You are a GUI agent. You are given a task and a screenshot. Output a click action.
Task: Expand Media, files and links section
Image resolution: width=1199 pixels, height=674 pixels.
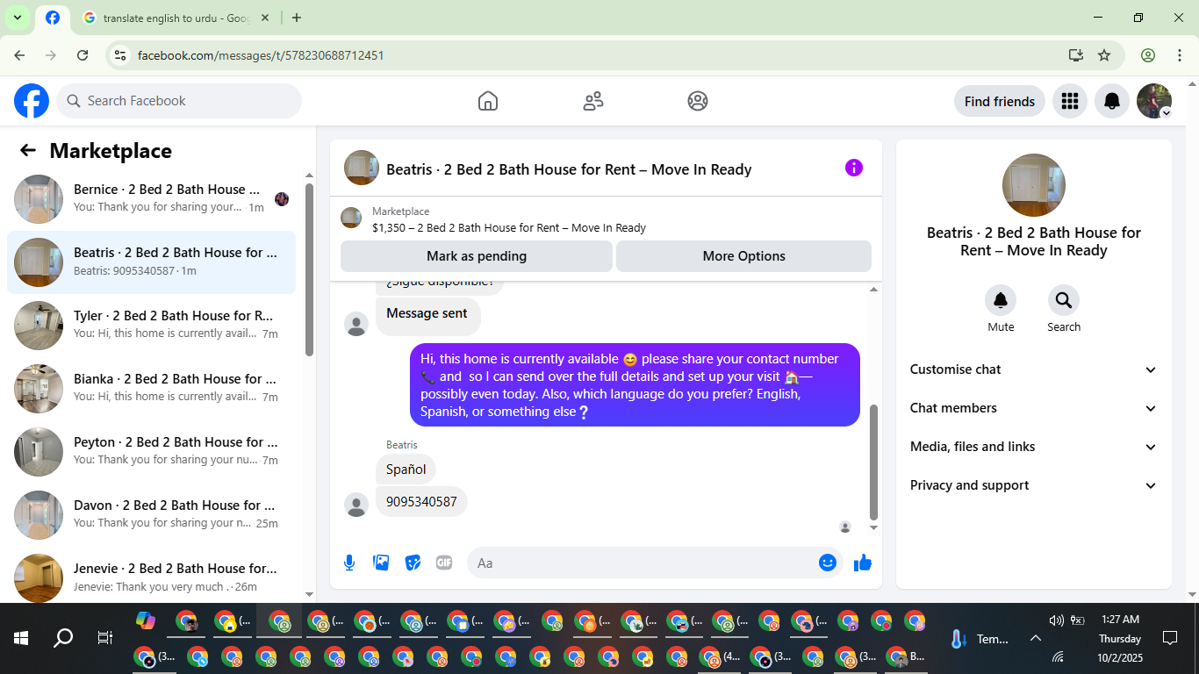(x=1034, y=447)
